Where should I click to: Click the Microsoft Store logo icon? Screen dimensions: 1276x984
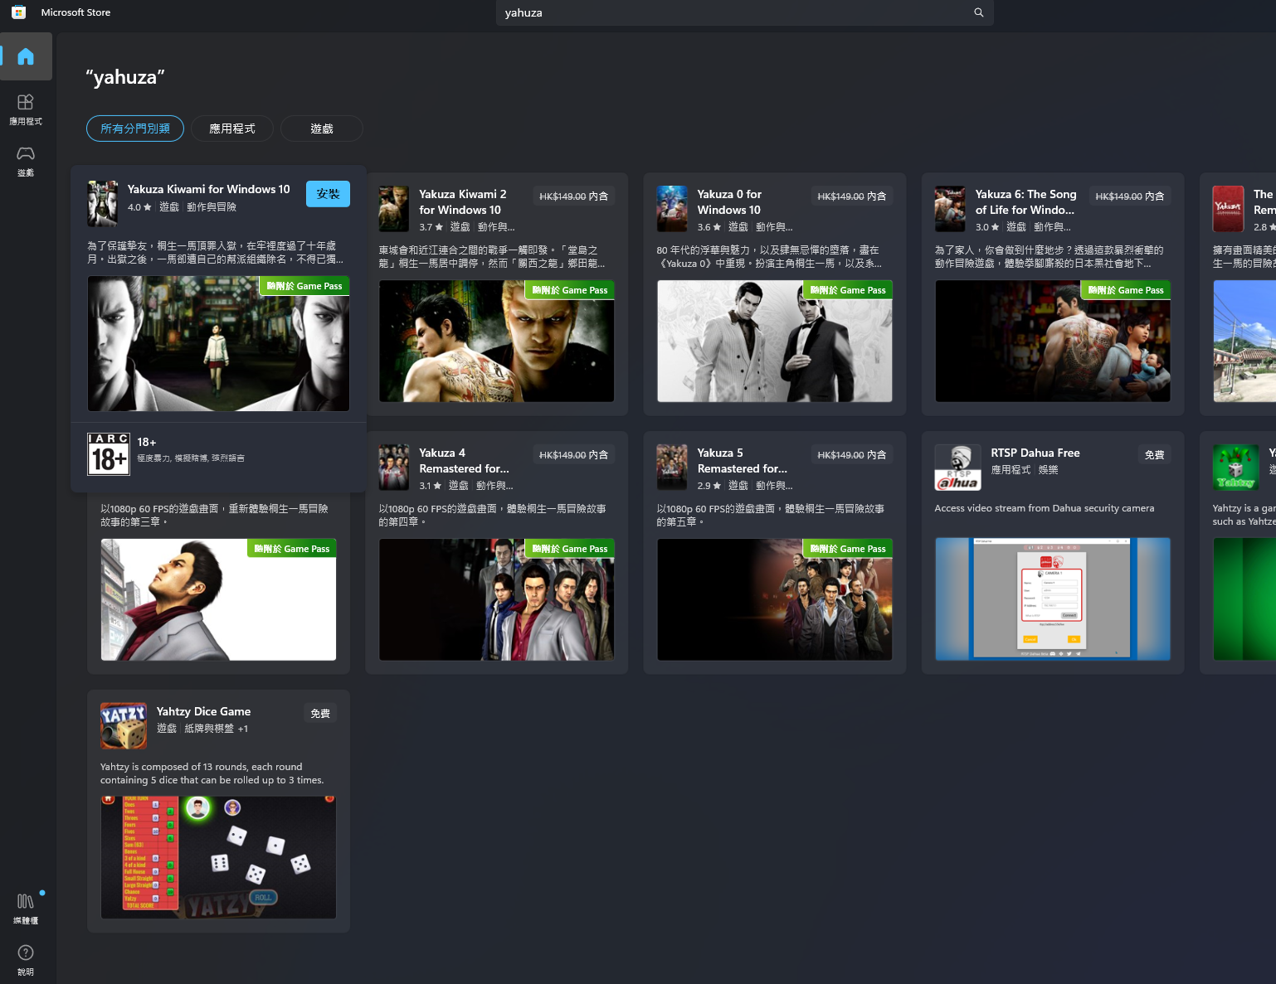coord(18,12)
